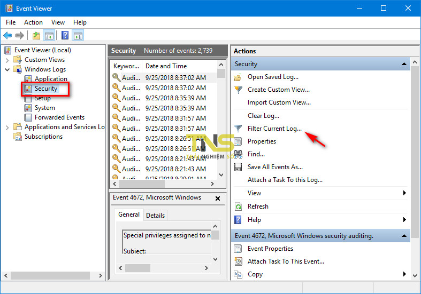
Task: Click Filter Current Log action
Action: coord(274,129)
